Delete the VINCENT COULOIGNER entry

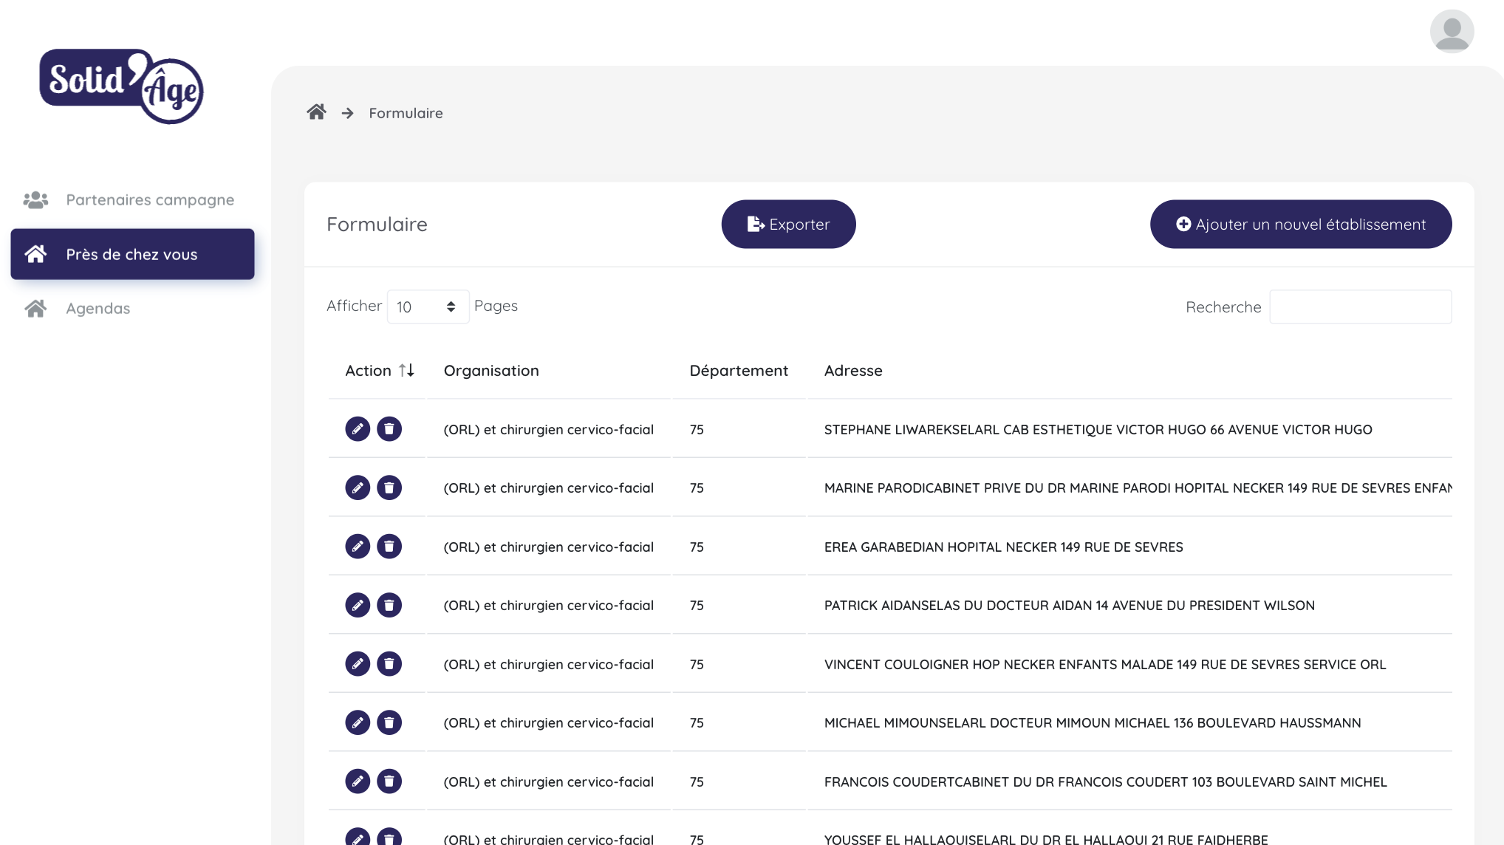click(x=389, y=664)
